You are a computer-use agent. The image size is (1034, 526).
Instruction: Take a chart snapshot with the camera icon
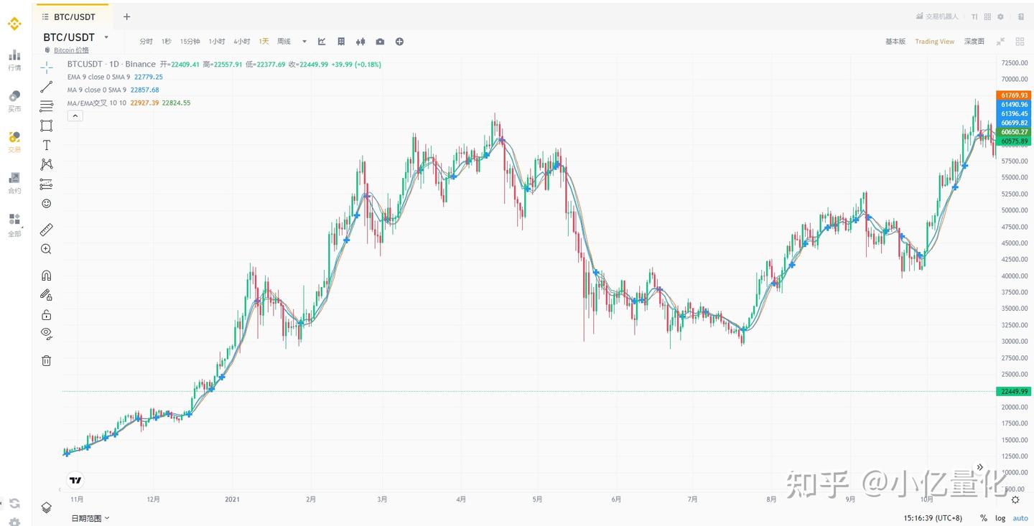380,41
